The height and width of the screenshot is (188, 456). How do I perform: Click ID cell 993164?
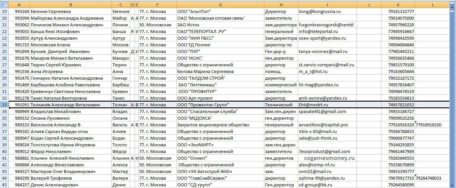point(19,11)
